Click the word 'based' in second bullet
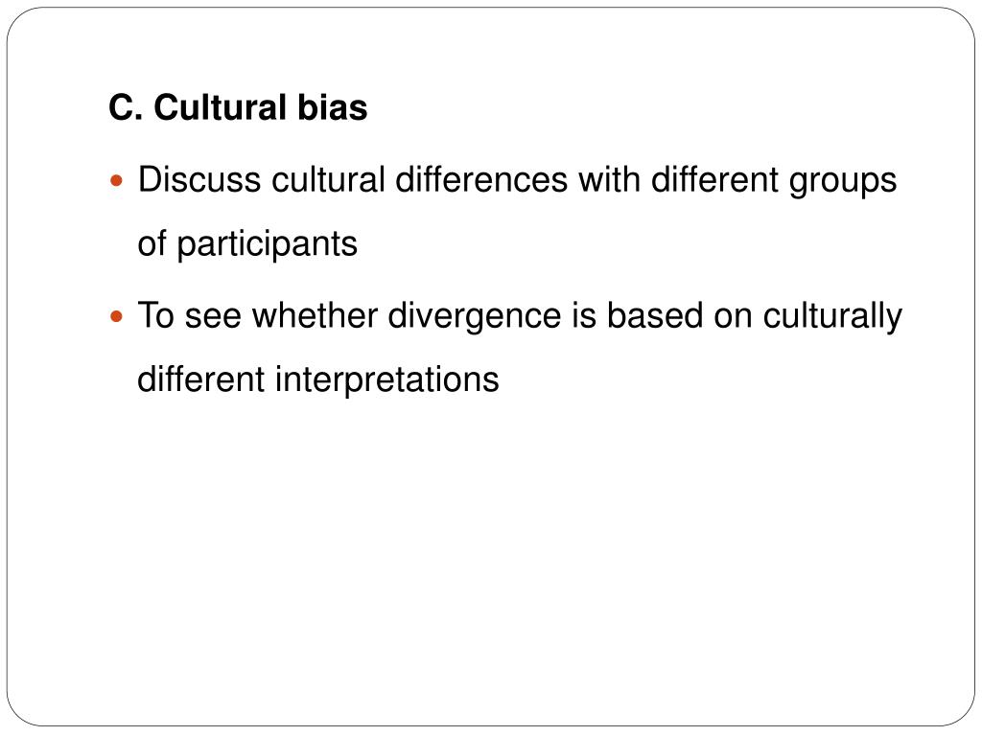The height and width of the screenshot is (736, 982). click(655, 314)
